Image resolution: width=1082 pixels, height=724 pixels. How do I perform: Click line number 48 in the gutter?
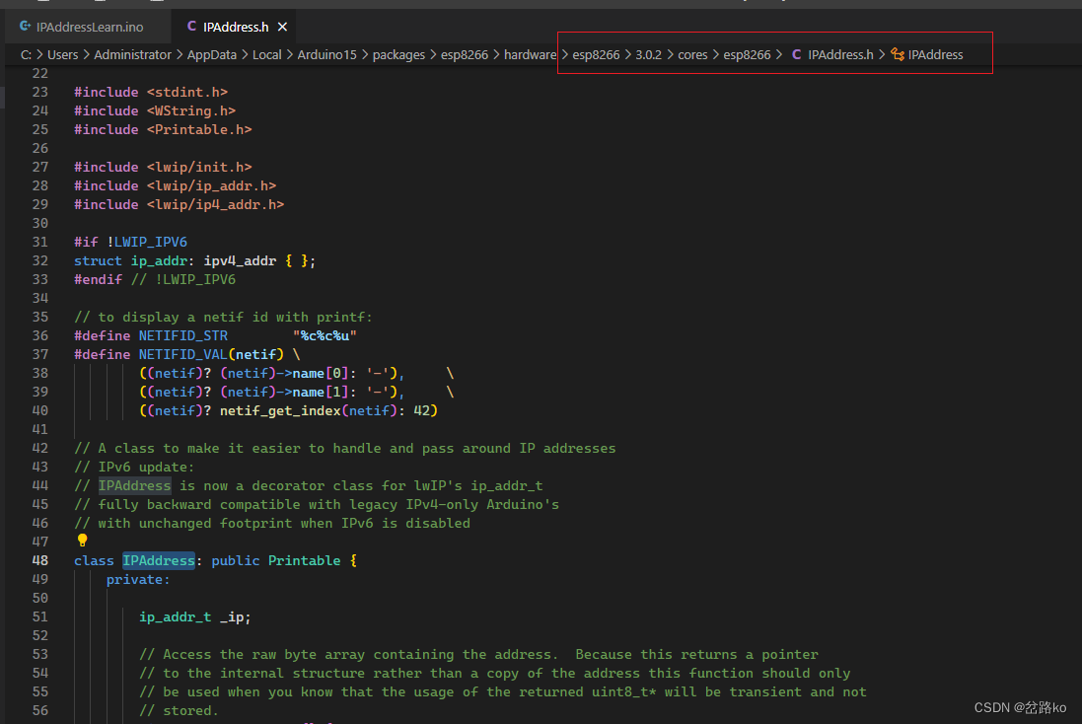pyautogui.click(x=40, y=560)
